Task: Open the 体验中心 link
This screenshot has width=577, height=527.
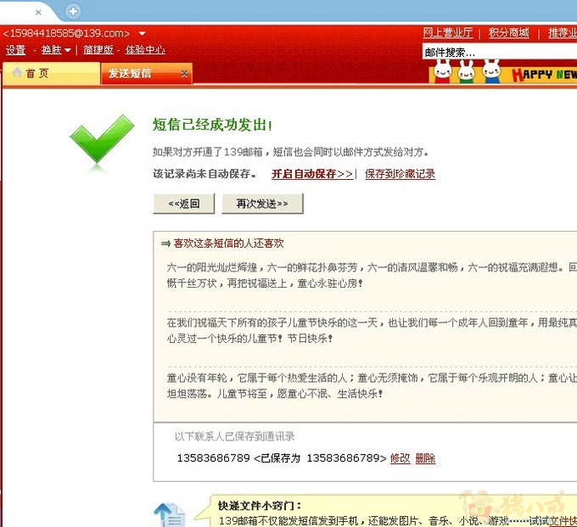Action: [x=145, y=50]
